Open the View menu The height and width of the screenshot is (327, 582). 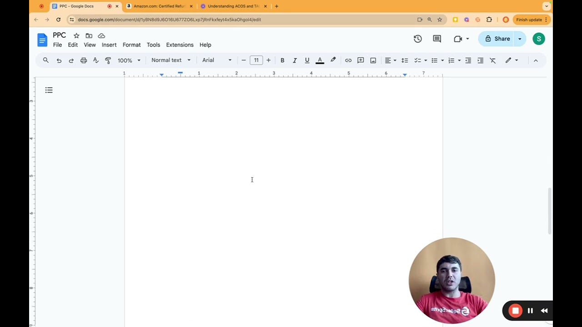[x=90, y=45]
